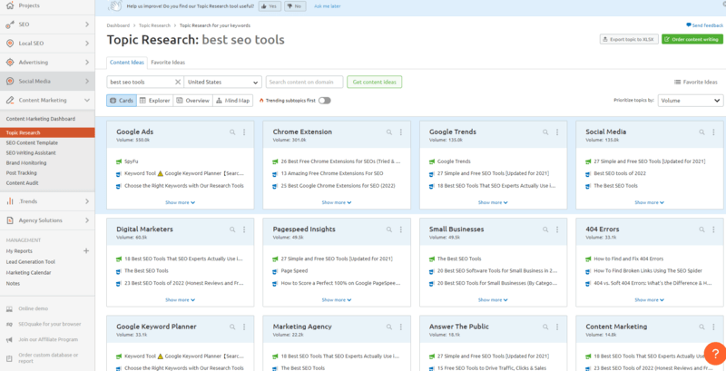This screenshot has height=371, width=726.
Task: Click the search icon on Google Trends card
Action: 546,132
